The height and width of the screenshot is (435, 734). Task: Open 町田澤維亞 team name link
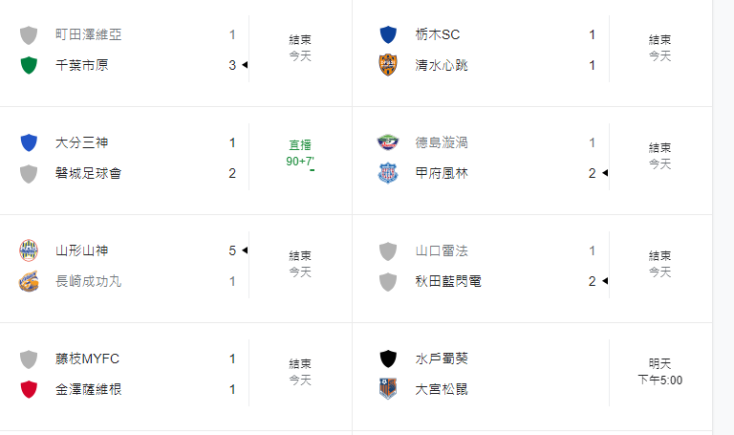(89, 34)
